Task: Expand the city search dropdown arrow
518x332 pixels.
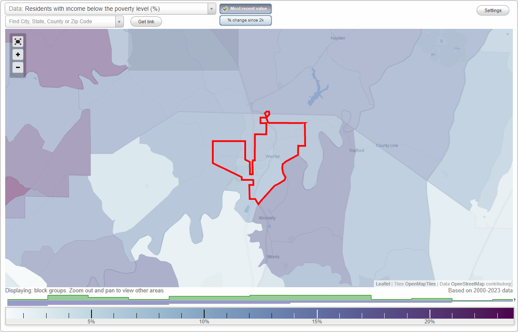Action: click(120, 21)
